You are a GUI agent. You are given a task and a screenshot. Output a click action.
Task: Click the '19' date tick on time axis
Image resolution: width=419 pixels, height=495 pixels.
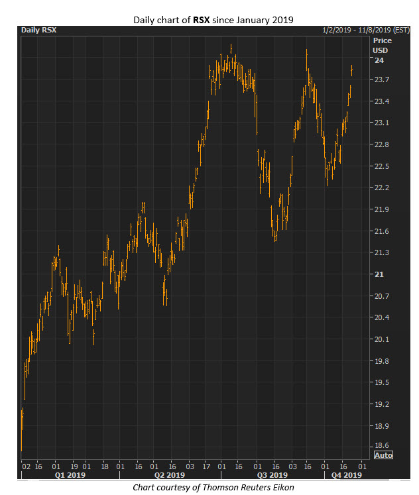click(x=74, y=467)
